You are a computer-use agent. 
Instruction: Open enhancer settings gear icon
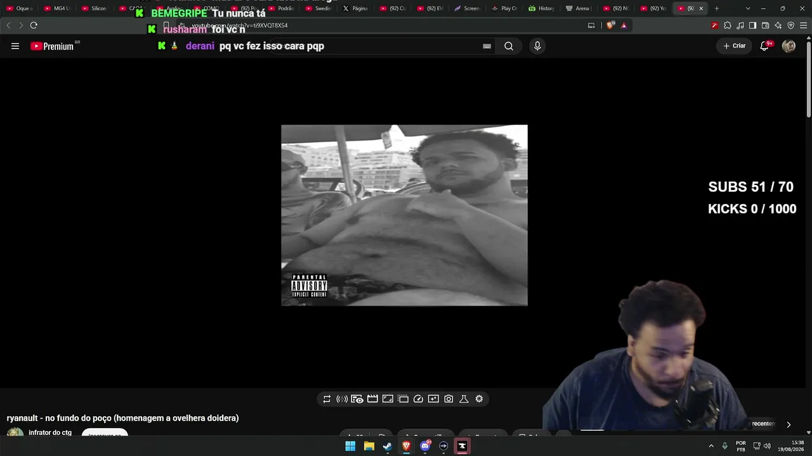[479, 399]
